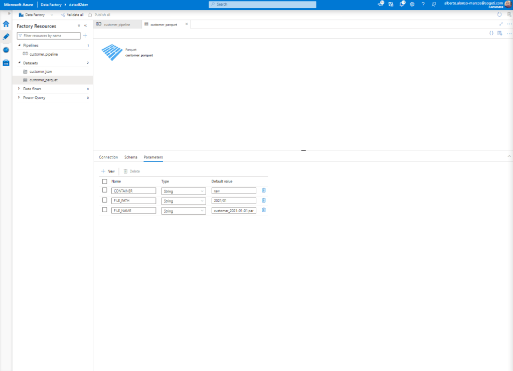Open the Author pencil icon in sidebar

point(6,37)
